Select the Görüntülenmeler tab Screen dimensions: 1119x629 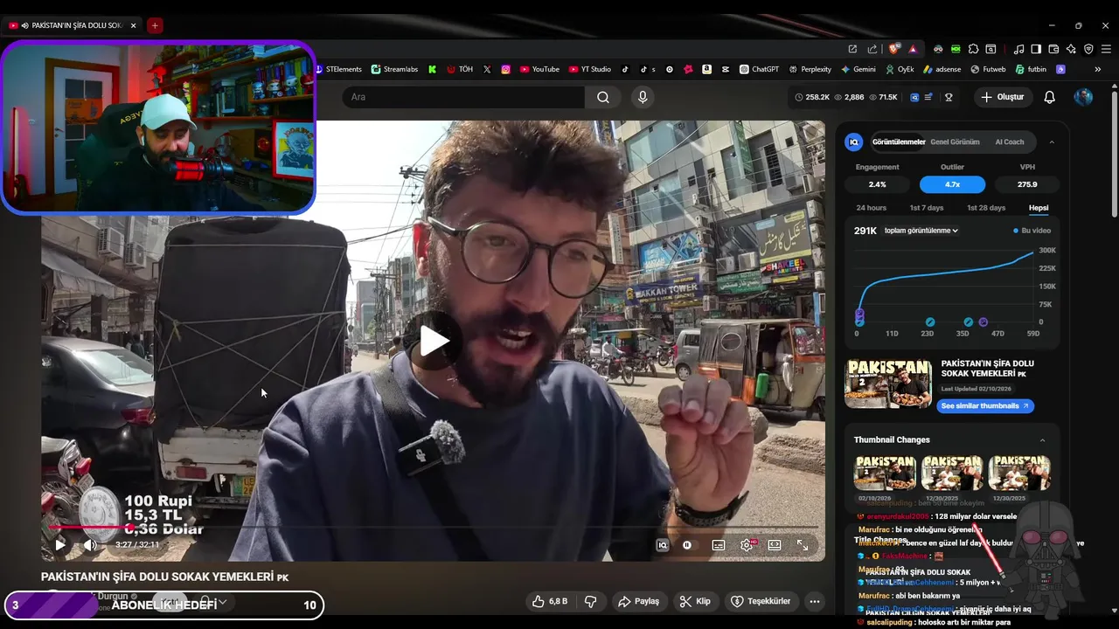pyautogui.click(x=899, y=142)
